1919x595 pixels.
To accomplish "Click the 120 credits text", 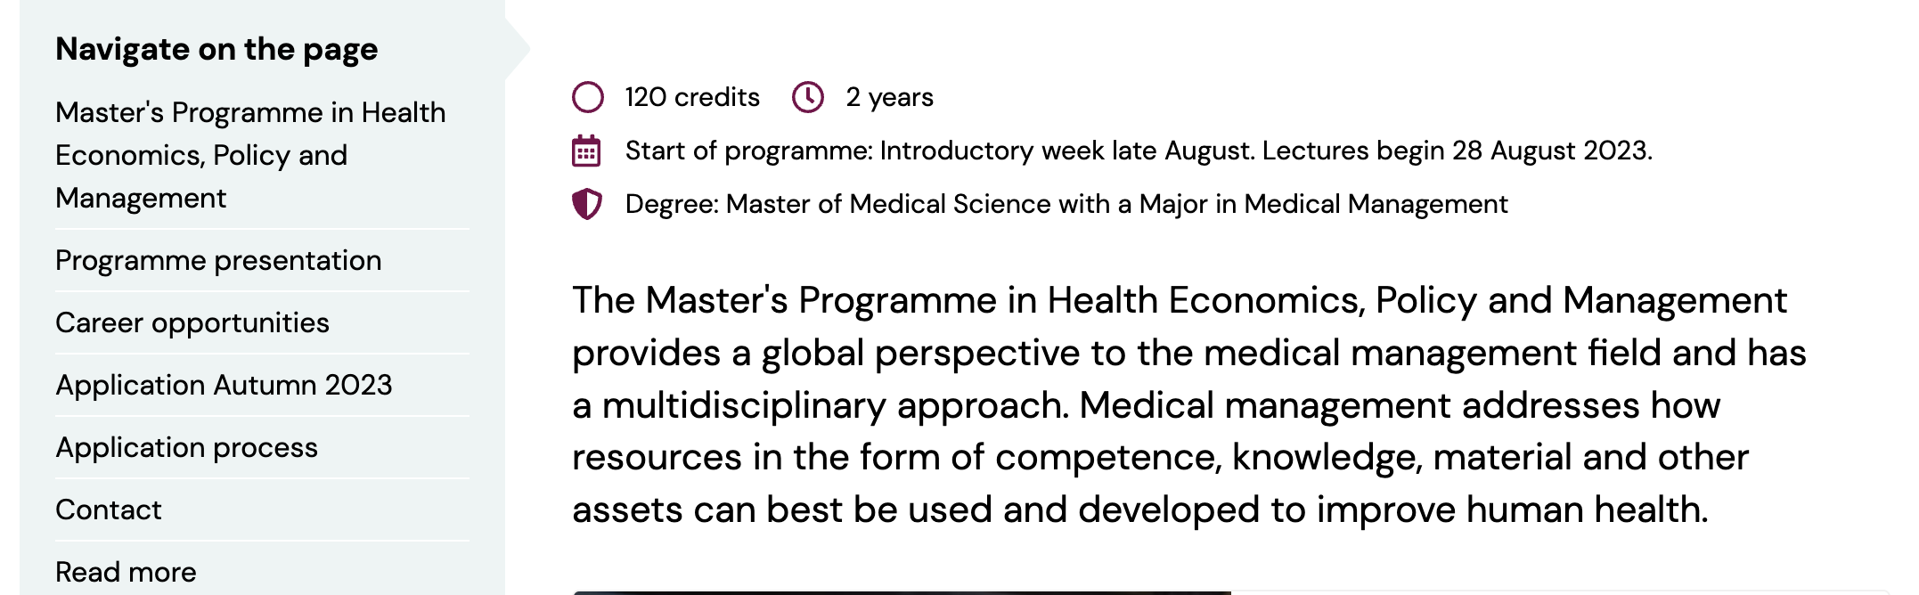I will pos(692,97).
